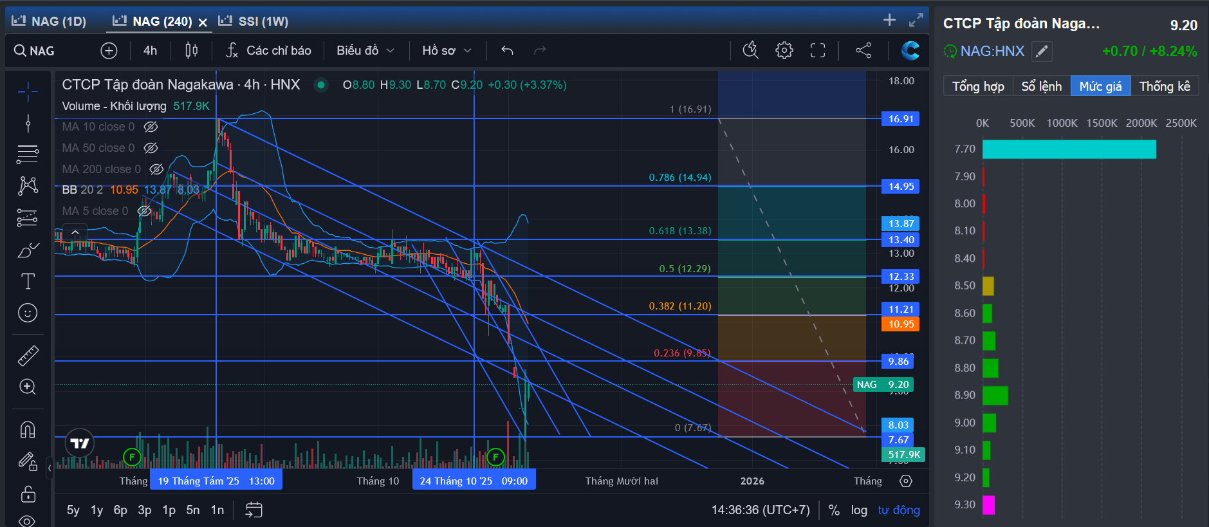Toggle log scale mode

pos(859,510)
